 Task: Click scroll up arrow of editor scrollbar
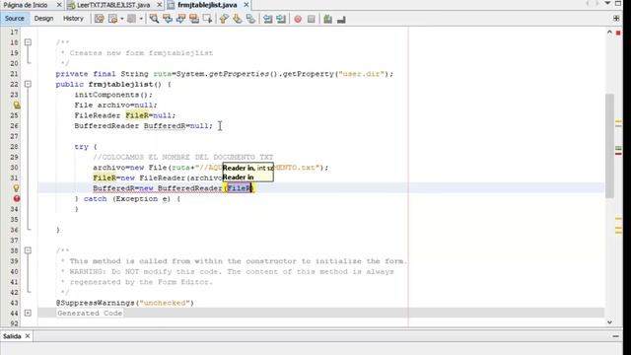[609, 33]
